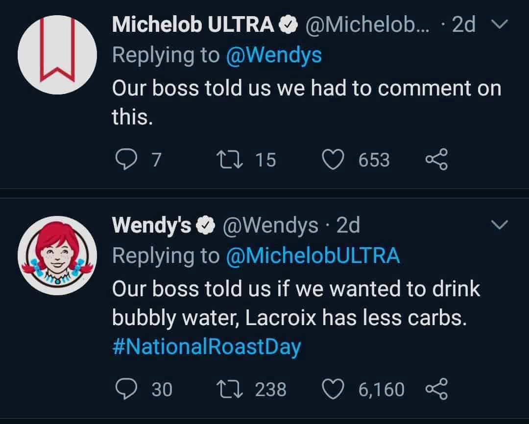
Task: Click Wendy's verified badge
Action: pos(206,226)
